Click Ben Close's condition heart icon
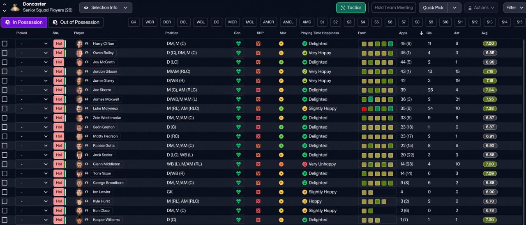 tap(238, 211)
